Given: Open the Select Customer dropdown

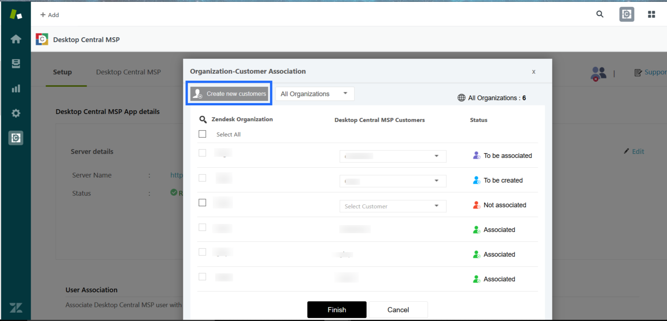Looking at the screenshot, I should click(393, 206).
